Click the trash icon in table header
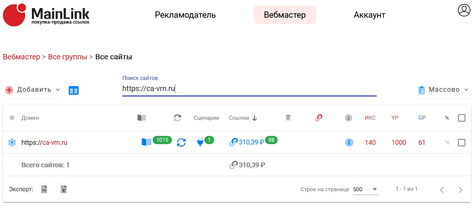 click(x=288, y=118)
